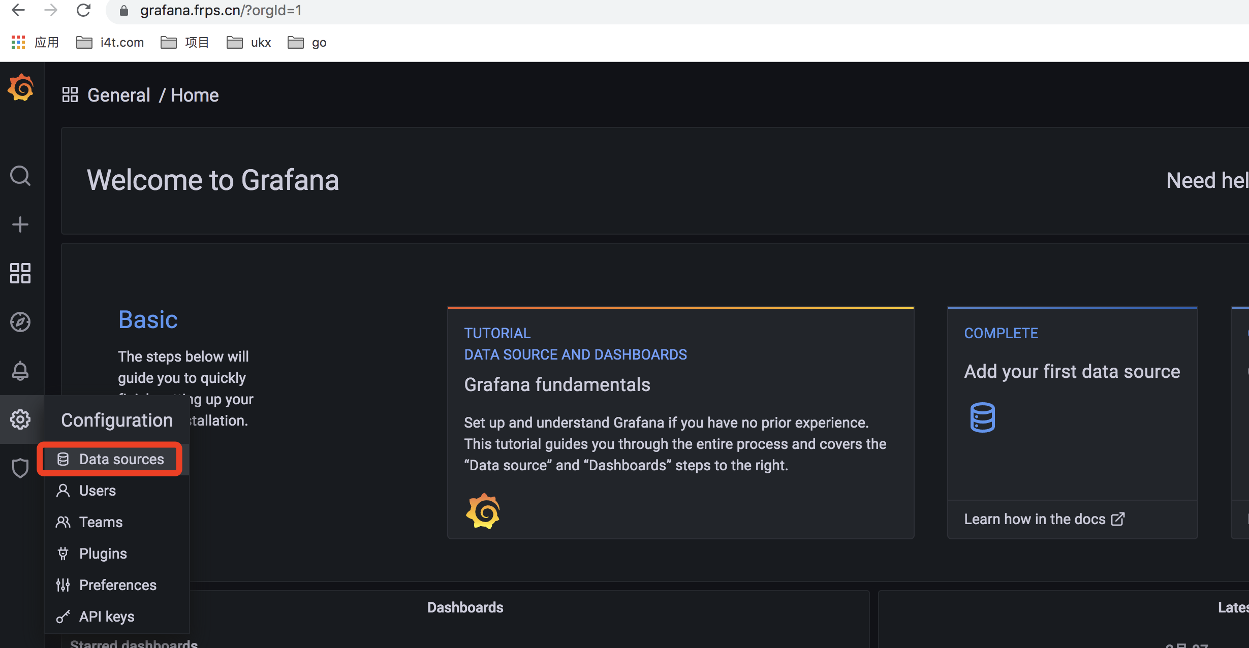Image resolution: width=1249 pixels, height=648 pixels.
Task: Open the ukx bookmark folder
Action: tap(249, 42)
